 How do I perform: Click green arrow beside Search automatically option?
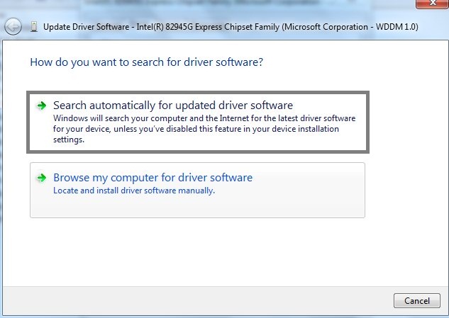pos(42,106)
